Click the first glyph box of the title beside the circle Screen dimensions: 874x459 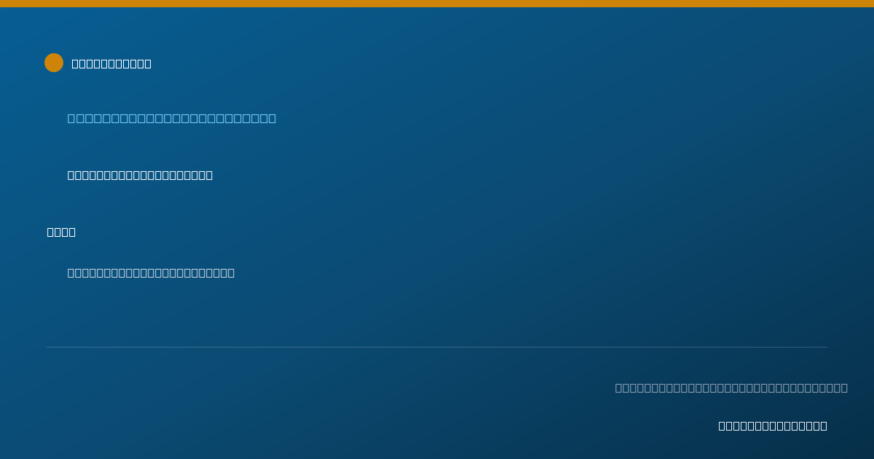click(x=75, y=63)
